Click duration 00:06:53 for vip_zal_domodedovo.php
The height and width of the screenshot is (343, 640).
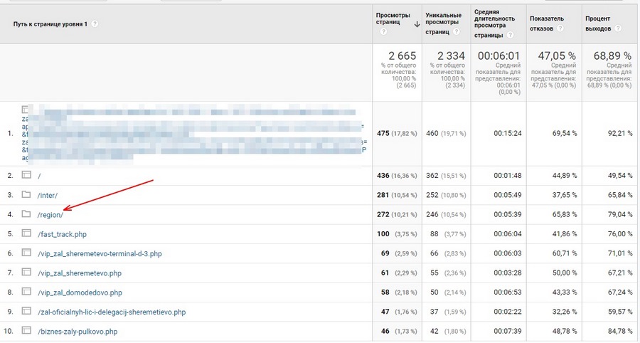click(x=507, y=292)
